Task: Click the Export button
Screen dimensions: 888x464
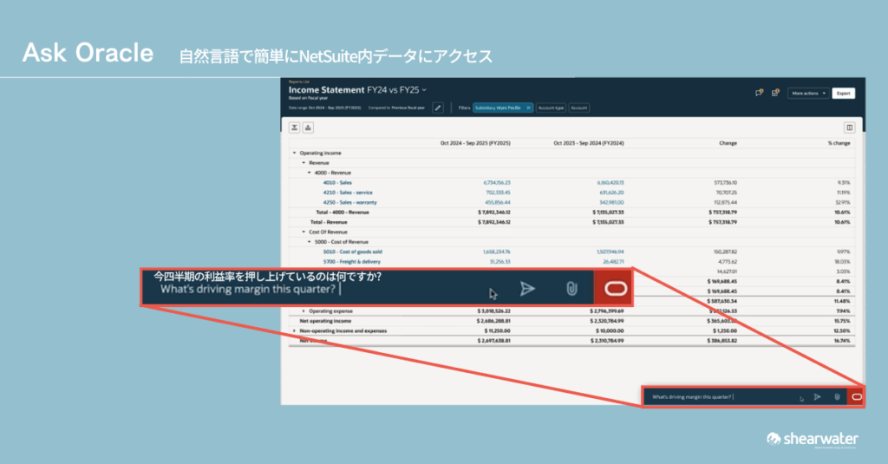Action: [843, 93]
